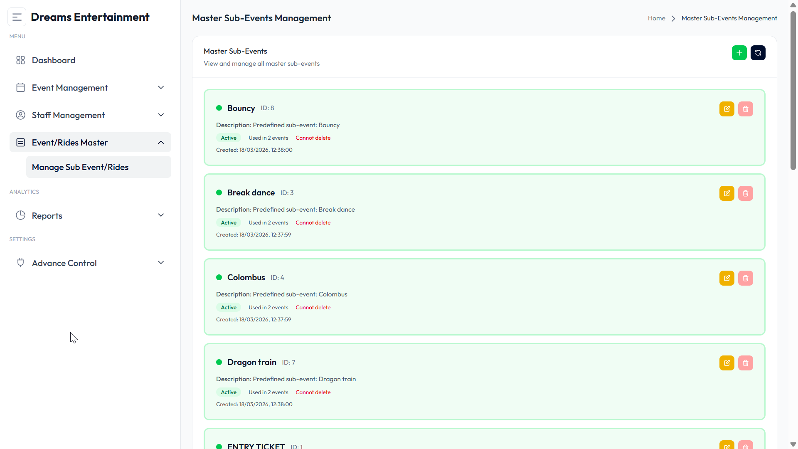Delete the Colombus sub-event
Screen dimensions: 798x449
(745, 278)
